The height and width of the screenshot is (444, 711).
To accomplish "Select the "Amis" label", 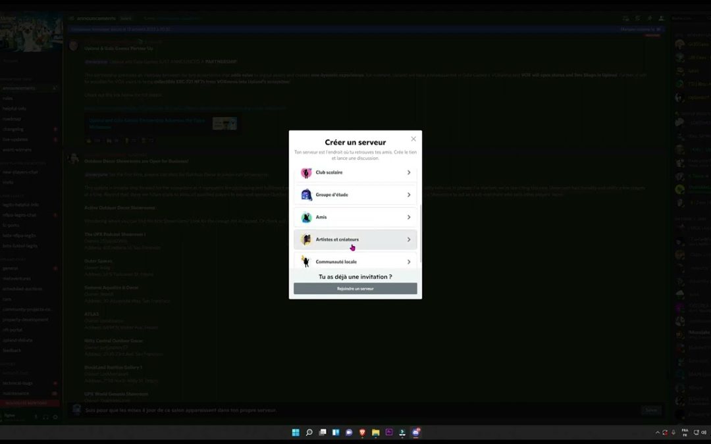I will pos(321,217).
